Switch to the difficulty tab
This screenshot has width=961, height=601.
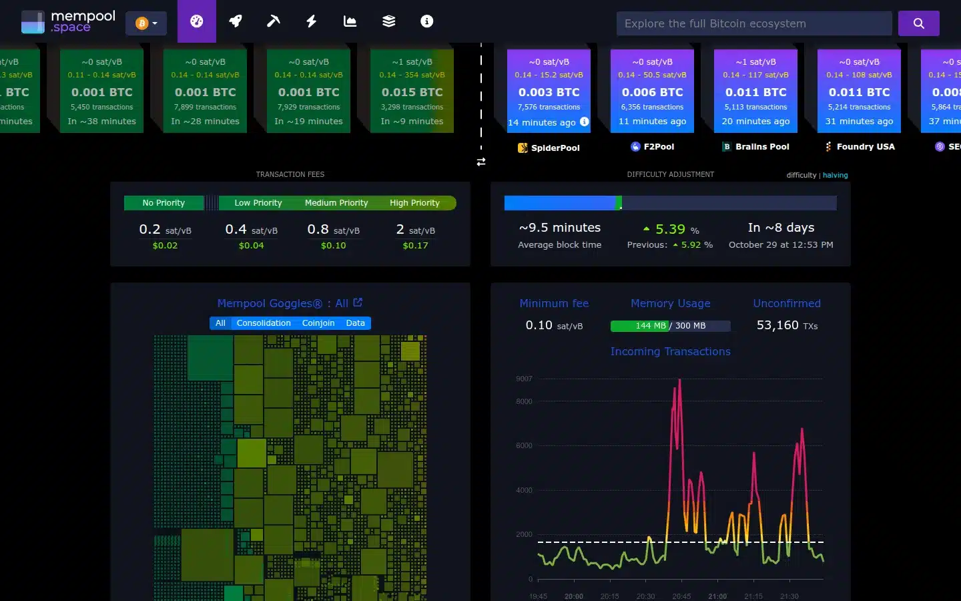801,175
